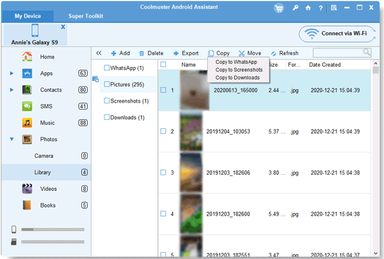Click the internal storage usage bar
The height and width of the screenshot is (259, 384).
click(52, 230)
